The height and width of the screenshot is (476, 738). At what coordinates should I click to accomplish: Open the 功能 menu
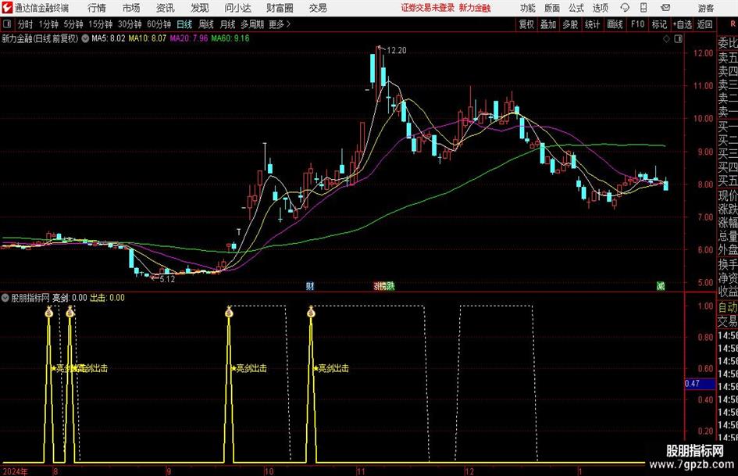point(528,8)
